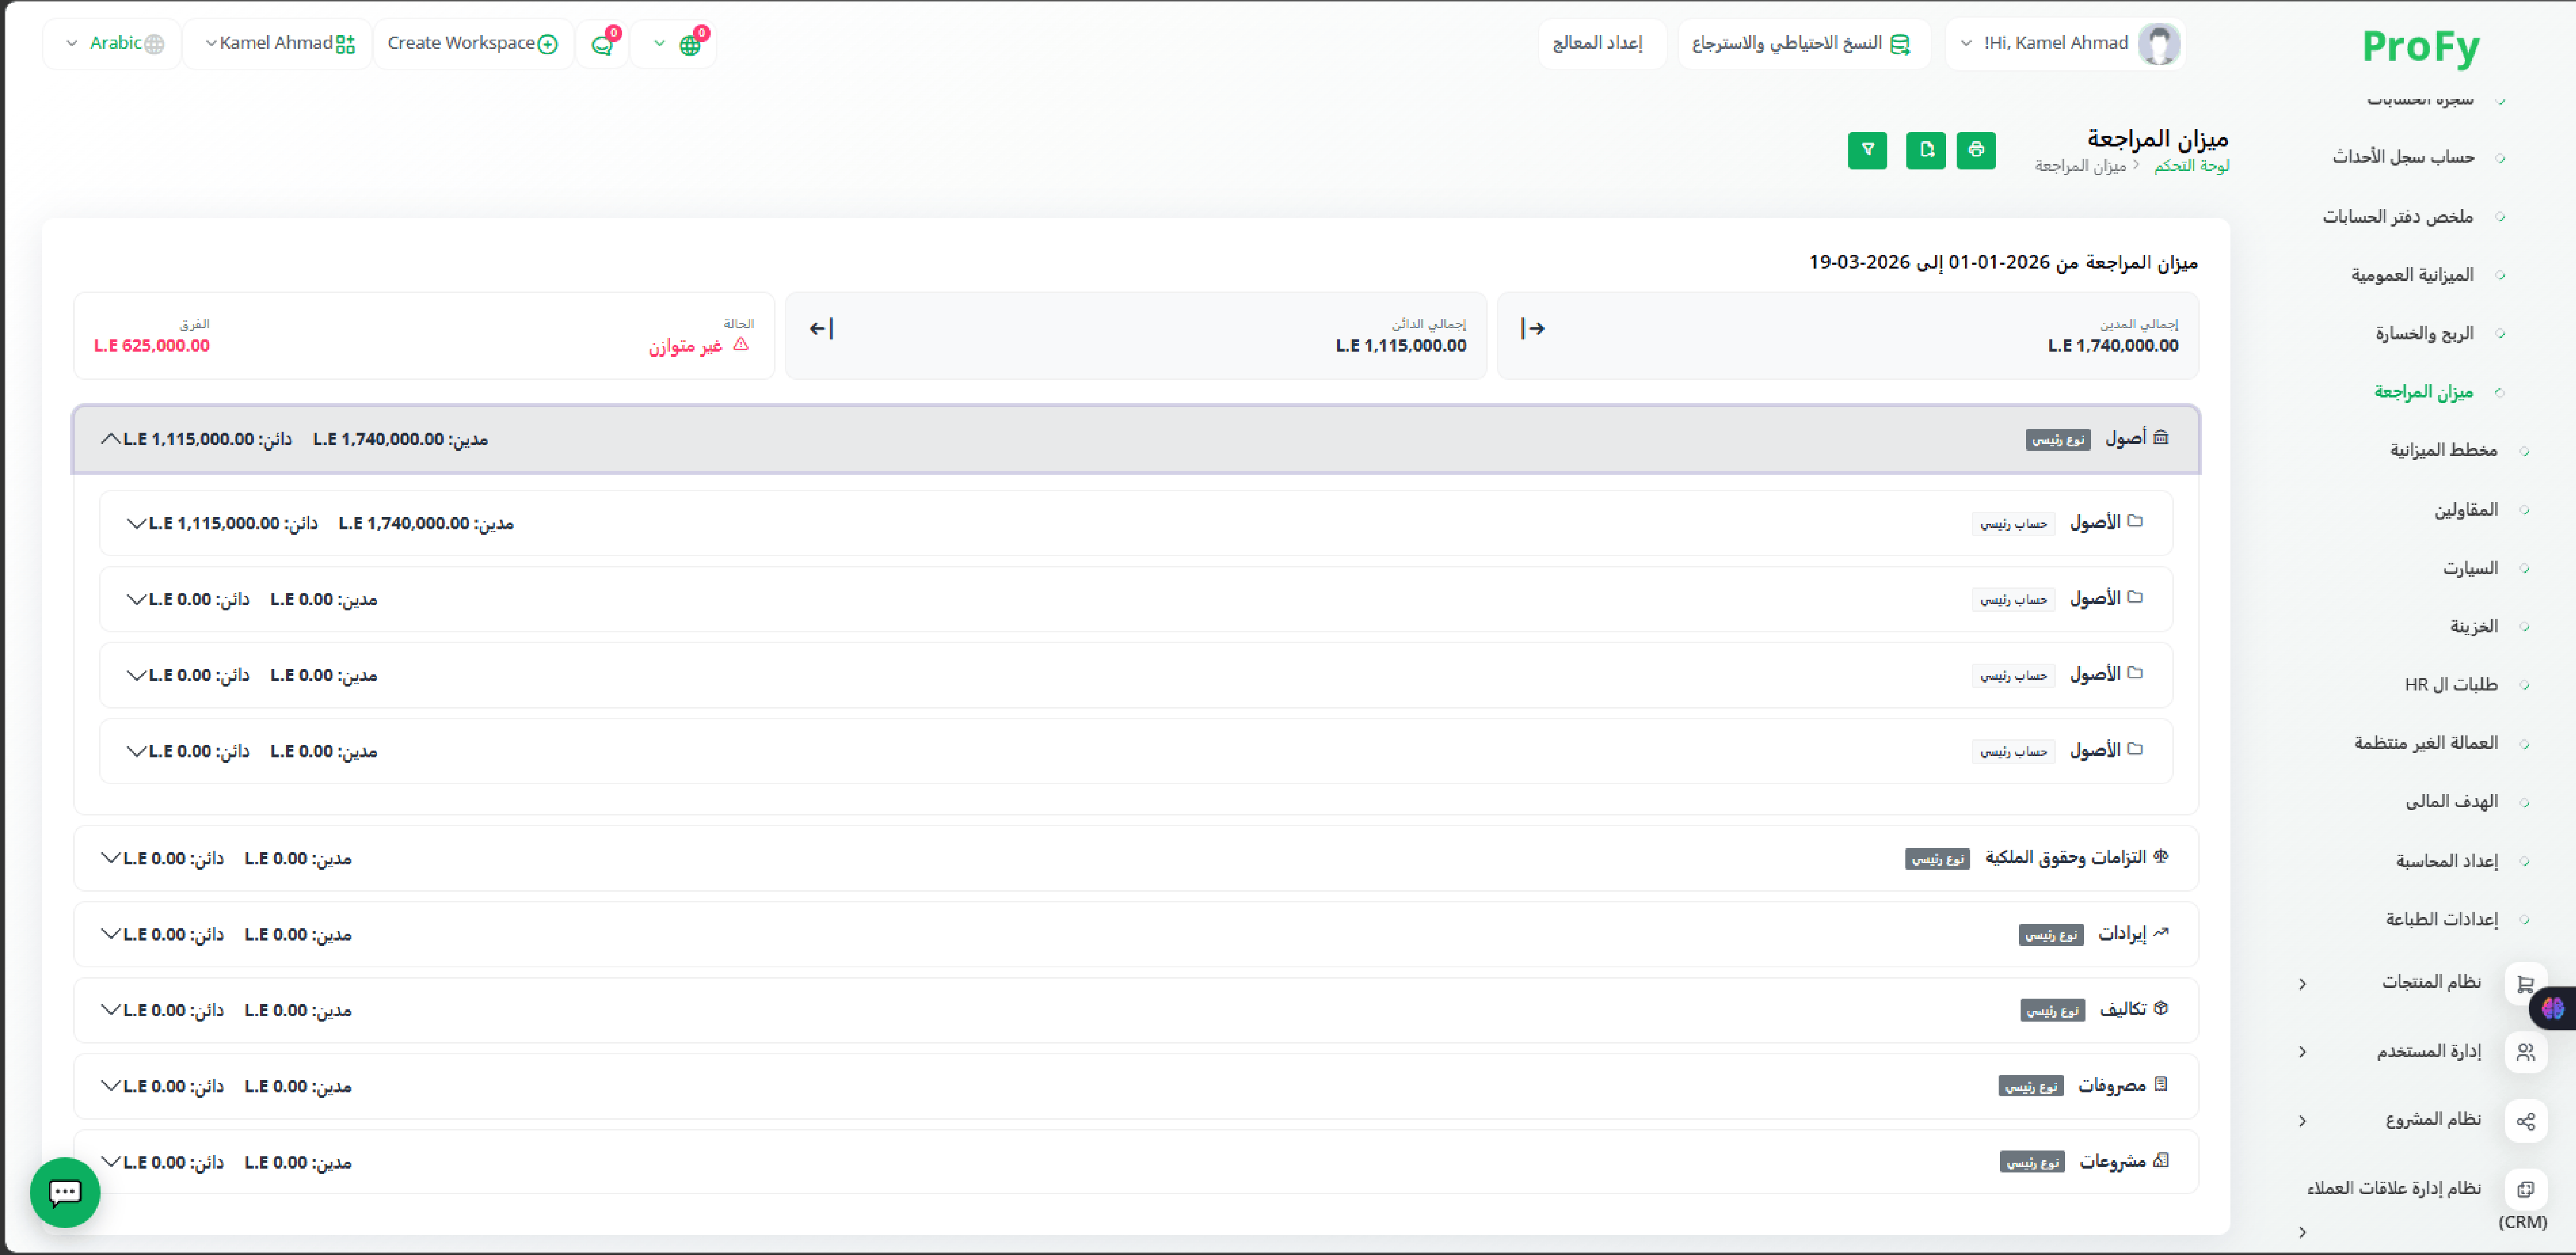Click the غير متوازن status text

(685, 345)
